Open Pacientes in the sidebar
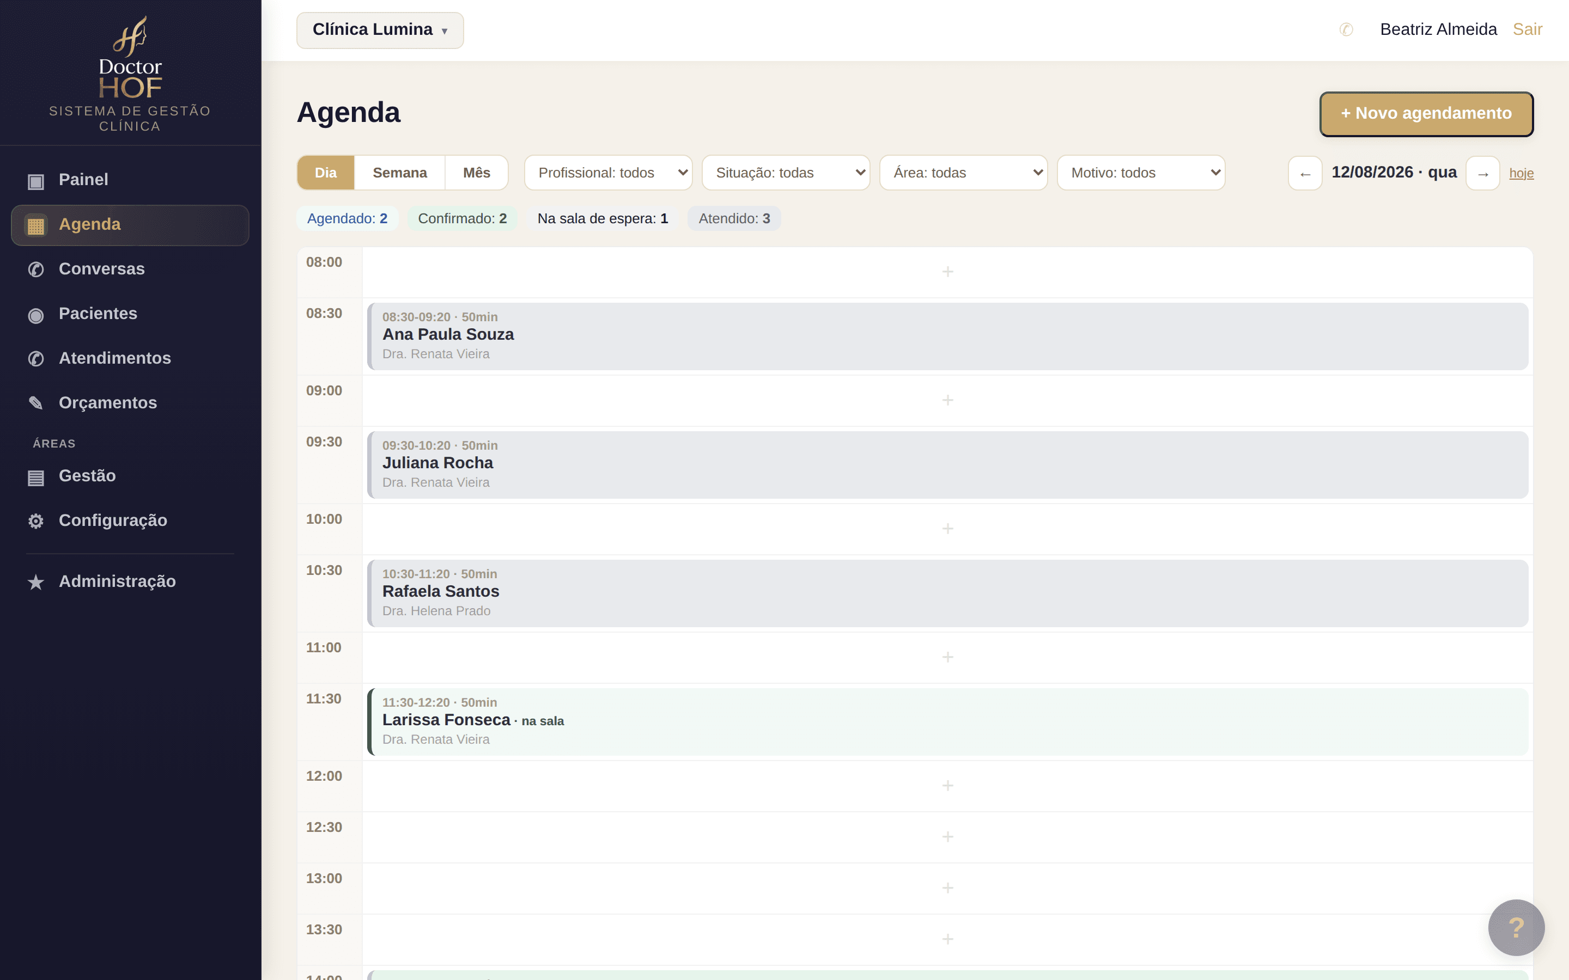 pyautogui.click(x=130, y=314)
